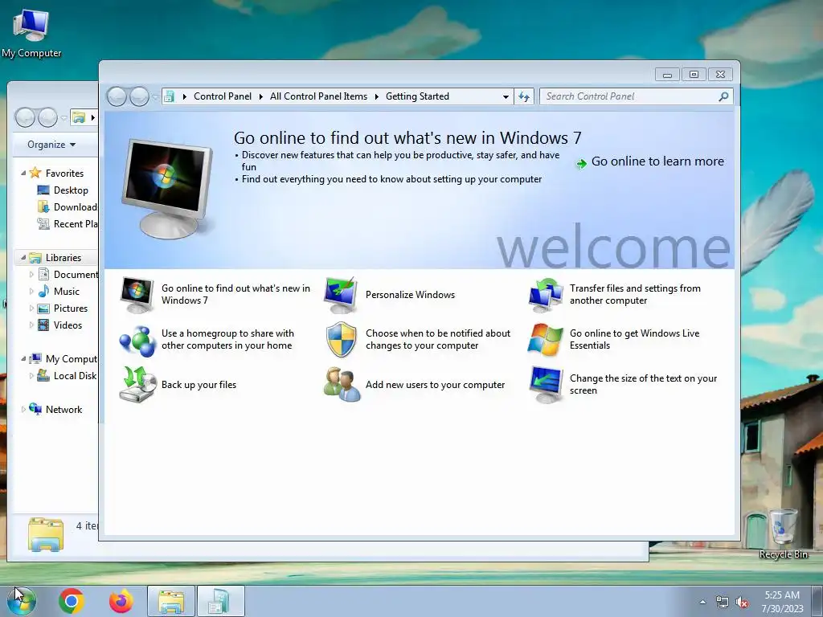Open the Windows Start orb

click(x=22, y=601)
